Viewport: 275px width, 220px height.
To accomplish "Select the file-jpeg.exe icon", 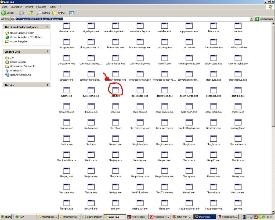I will click(115, 154).
